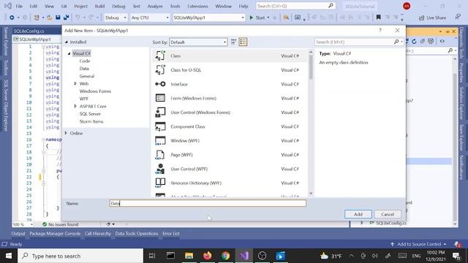
Task: Choose Window (WPF) template
Action: coord(229,140)
